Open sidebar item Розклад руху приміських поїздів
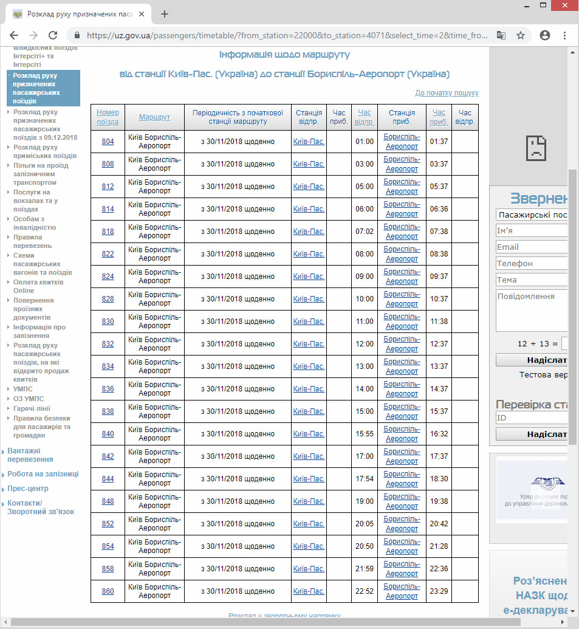 tap(45, 151)
